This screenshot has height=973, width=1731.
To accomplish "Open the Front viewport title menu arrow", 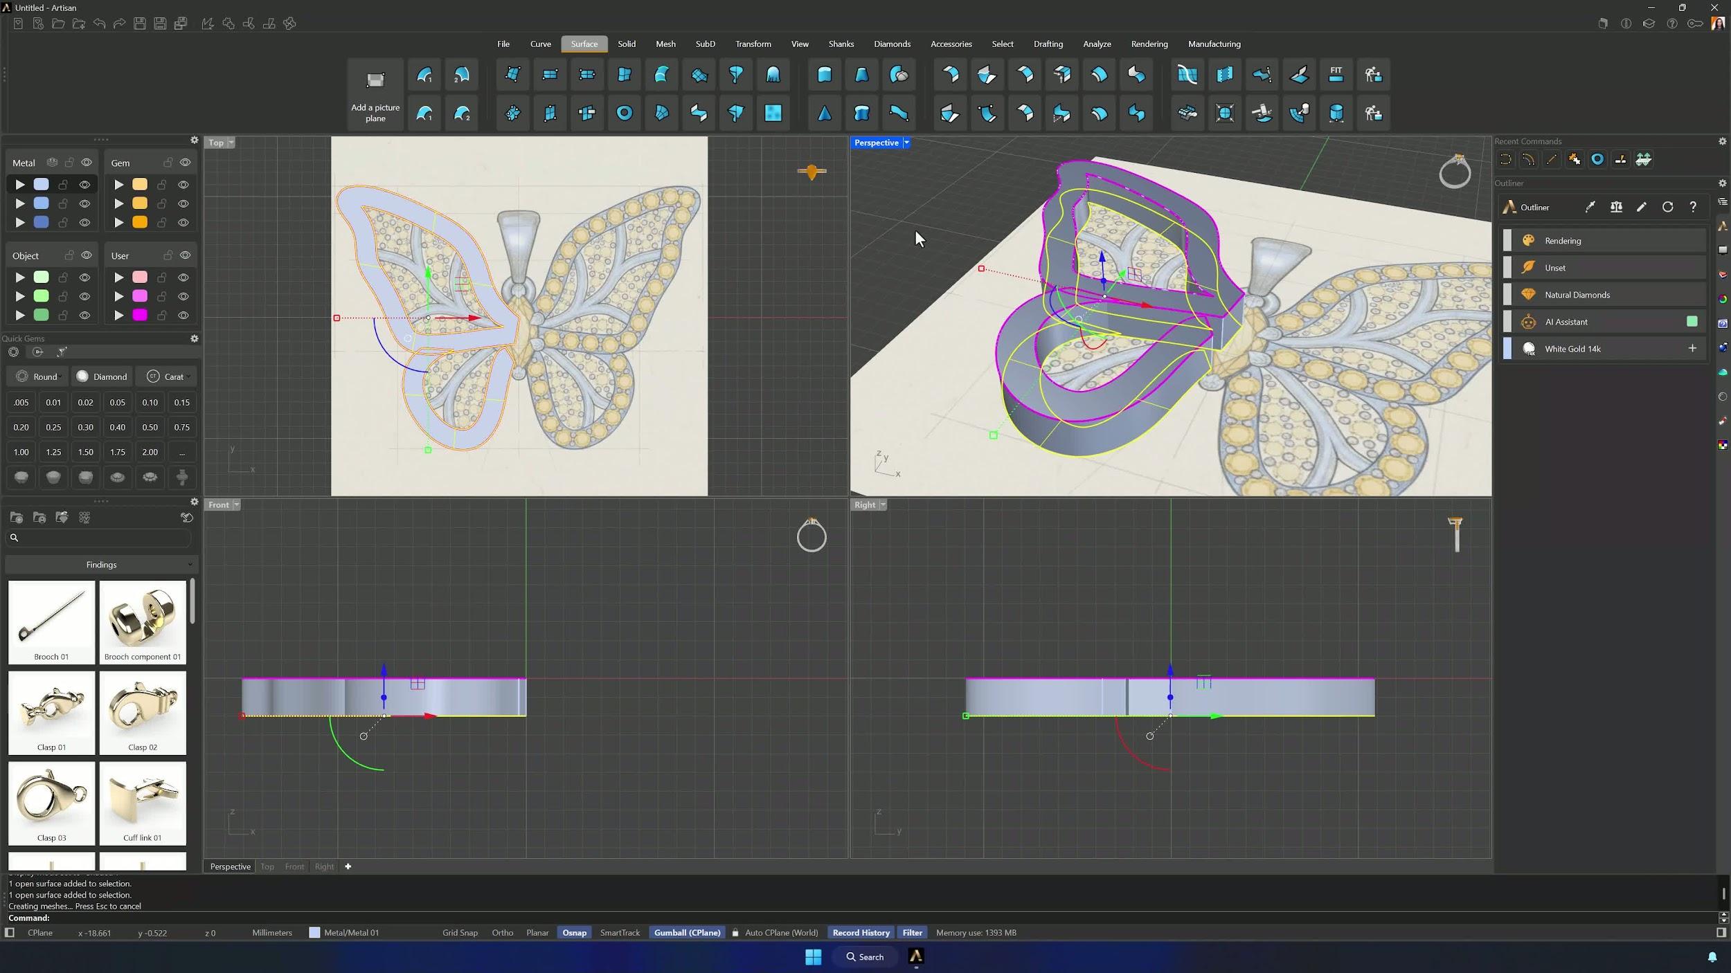I will pos(236,504).
